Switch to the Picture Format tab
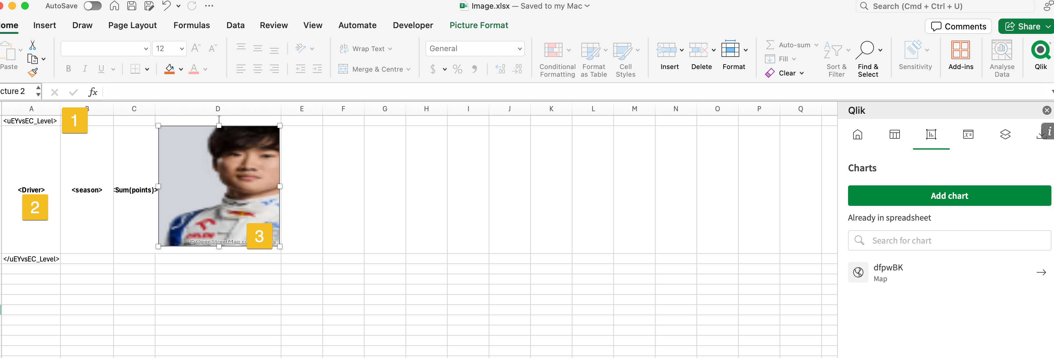The width and height of the screenshot is (1054, 358). [x=479, y=25]
